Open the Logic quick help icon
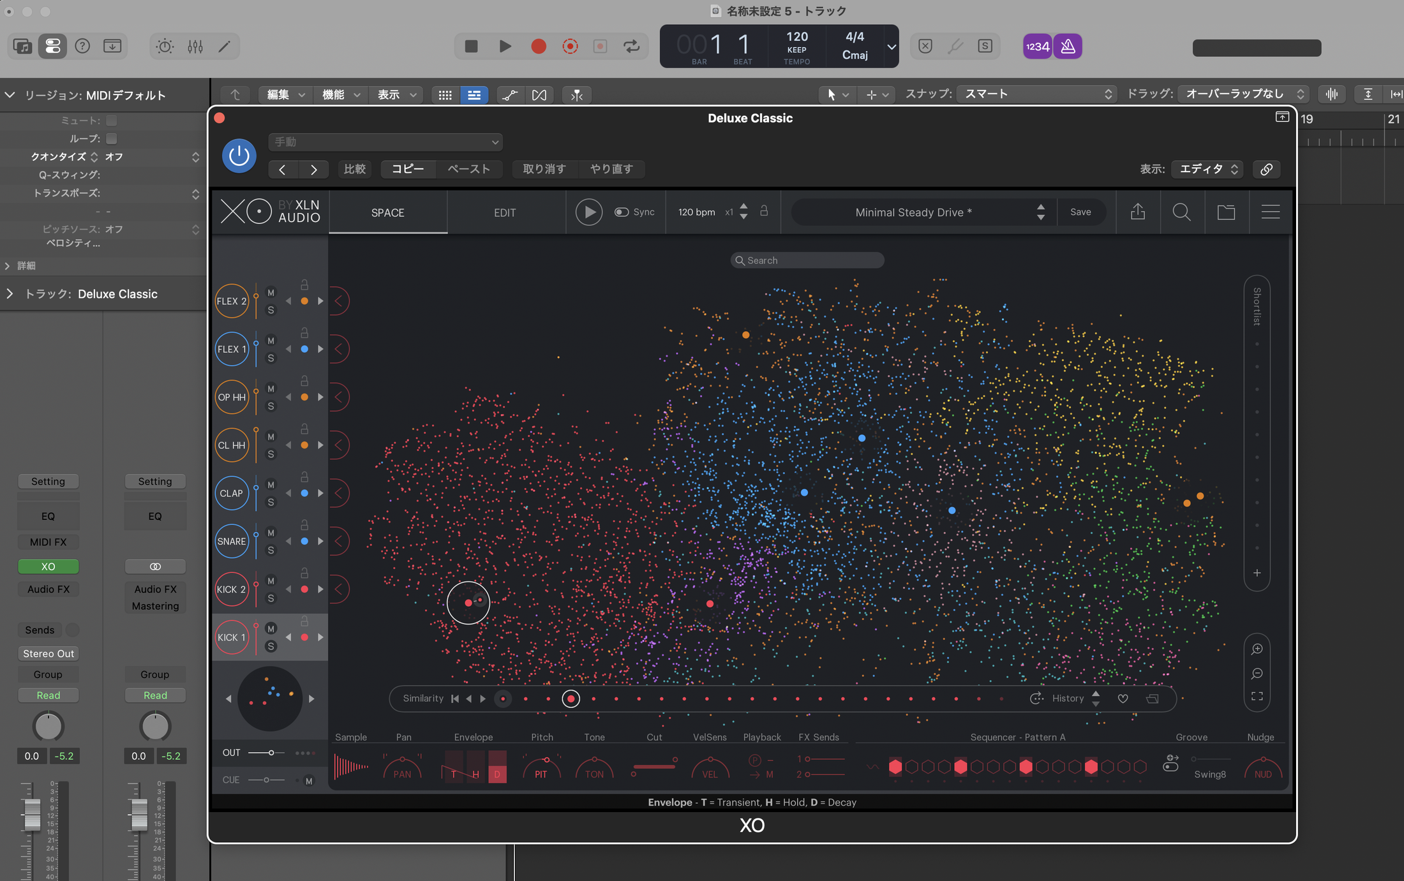Screen dimensions: 1404x881 point(82,46)
